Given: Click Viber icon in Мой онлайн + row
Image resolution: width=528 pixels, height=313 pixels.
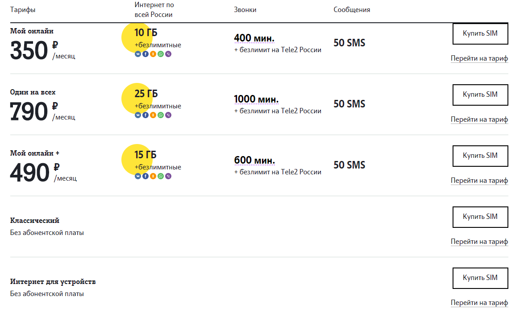Looking at the screenshot, I should click(x=168, y=176).
